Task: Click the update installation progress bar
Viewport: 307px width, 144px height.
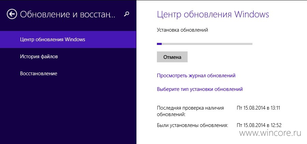Action: coord(205,44)
